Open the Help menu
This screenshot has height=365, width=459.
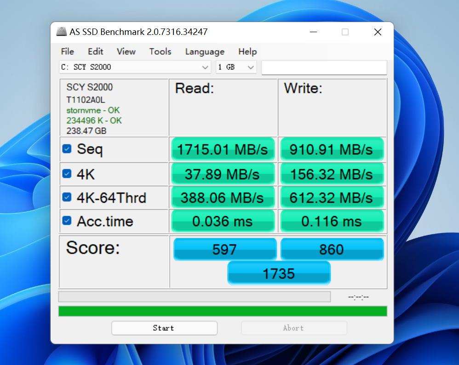click(x=247, y=51)
